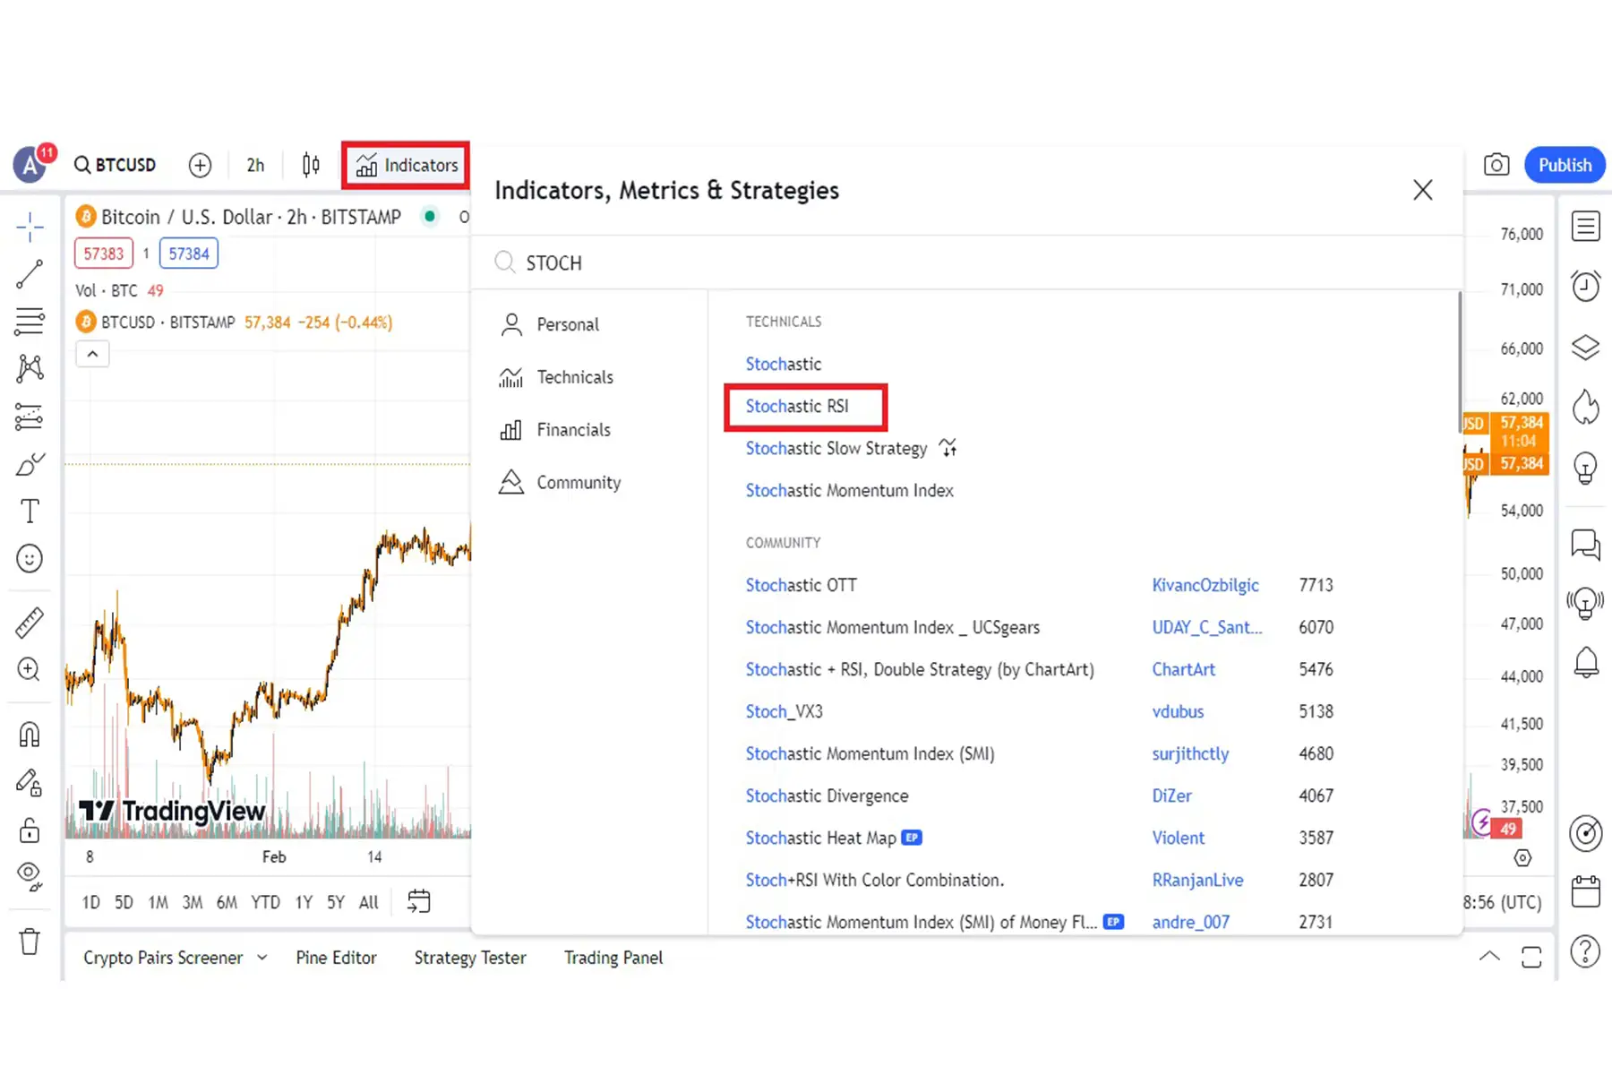Add the Stochastic indicator

point(784,364)
